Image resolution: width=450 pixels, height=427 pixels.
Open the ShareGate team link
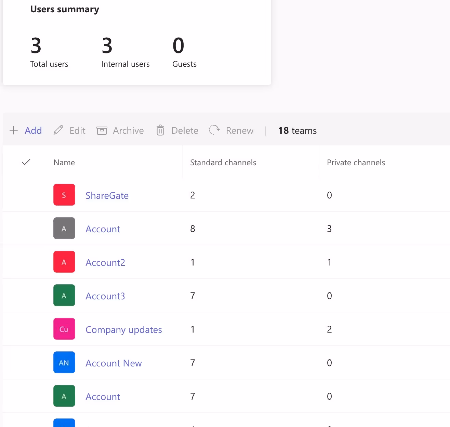[107, 195]
